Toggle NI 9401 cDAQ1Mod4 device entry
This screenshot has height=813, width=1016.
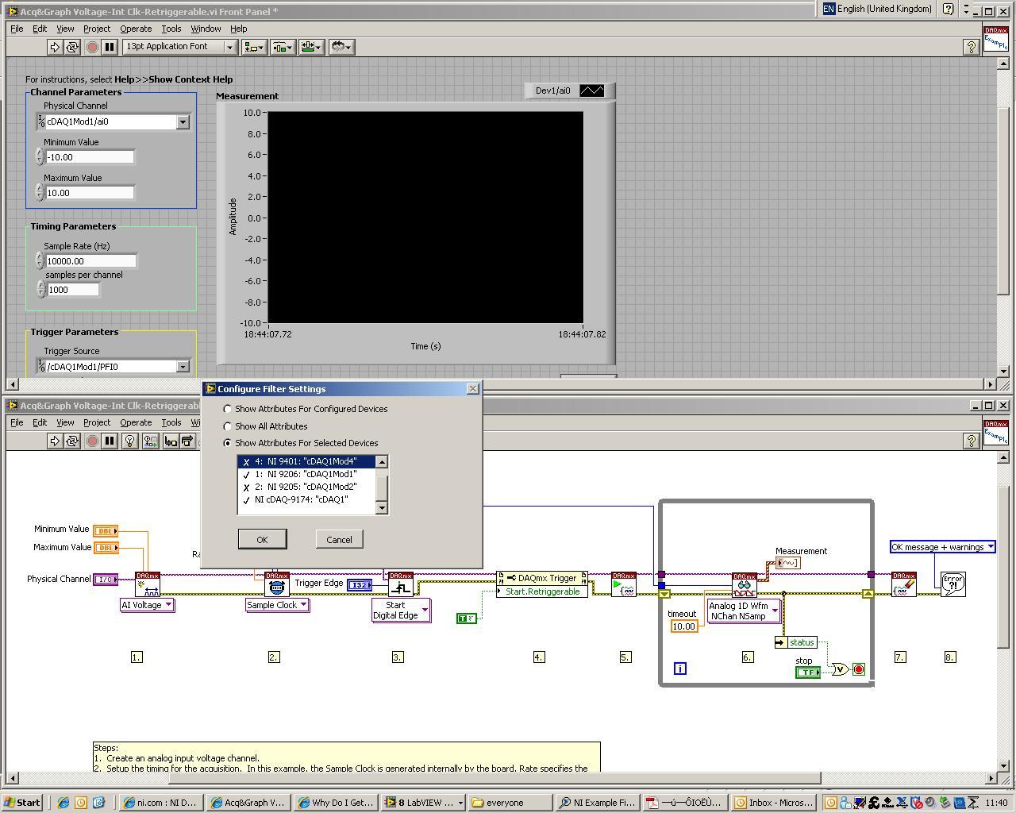tap(306, 461)
